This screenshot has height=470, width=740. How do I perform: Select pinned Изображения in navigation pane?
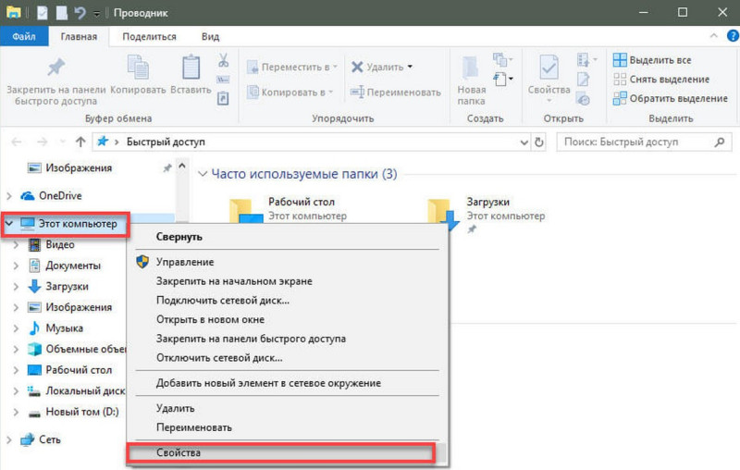(79, 168)
